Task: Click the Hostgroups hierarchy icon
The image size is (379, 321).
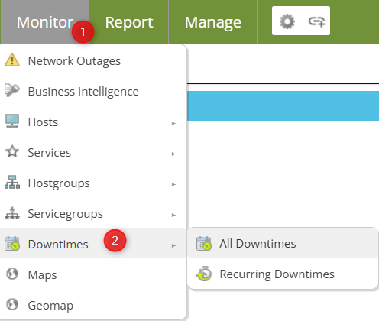Action: (12, 182)
